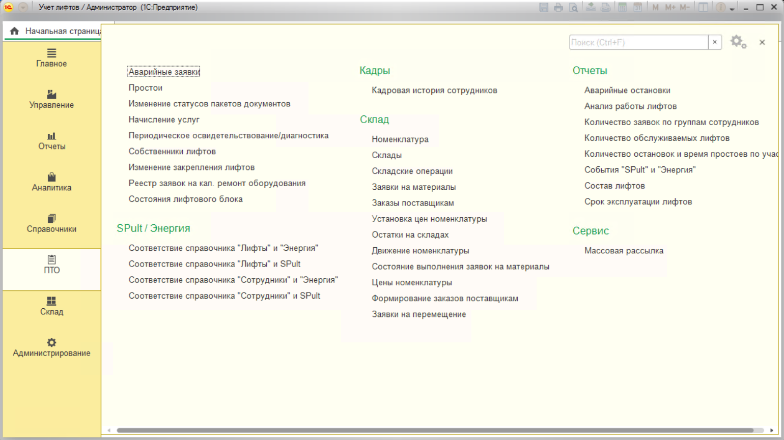Open the Склад section in sidebar
The width and height of the screenshot is (784, 440).
(x=51, y=306)
